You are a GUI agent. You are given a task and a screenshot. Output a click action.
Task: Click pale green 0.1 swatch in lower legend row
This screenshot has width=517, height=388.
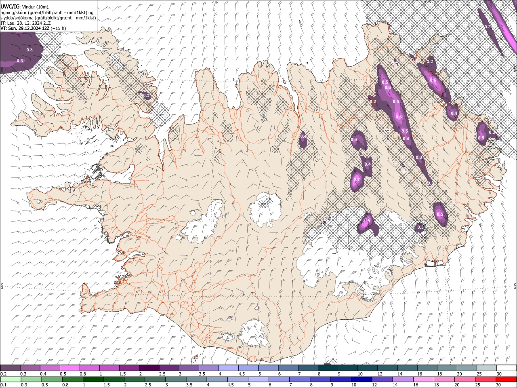pyautogui.click(x=11, y=379)
